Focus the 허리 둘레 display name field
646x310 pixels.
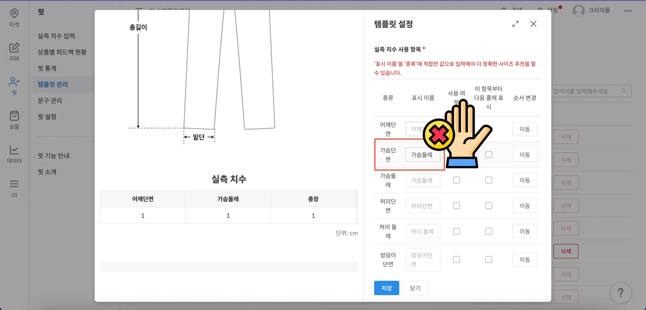coord(423,231)
